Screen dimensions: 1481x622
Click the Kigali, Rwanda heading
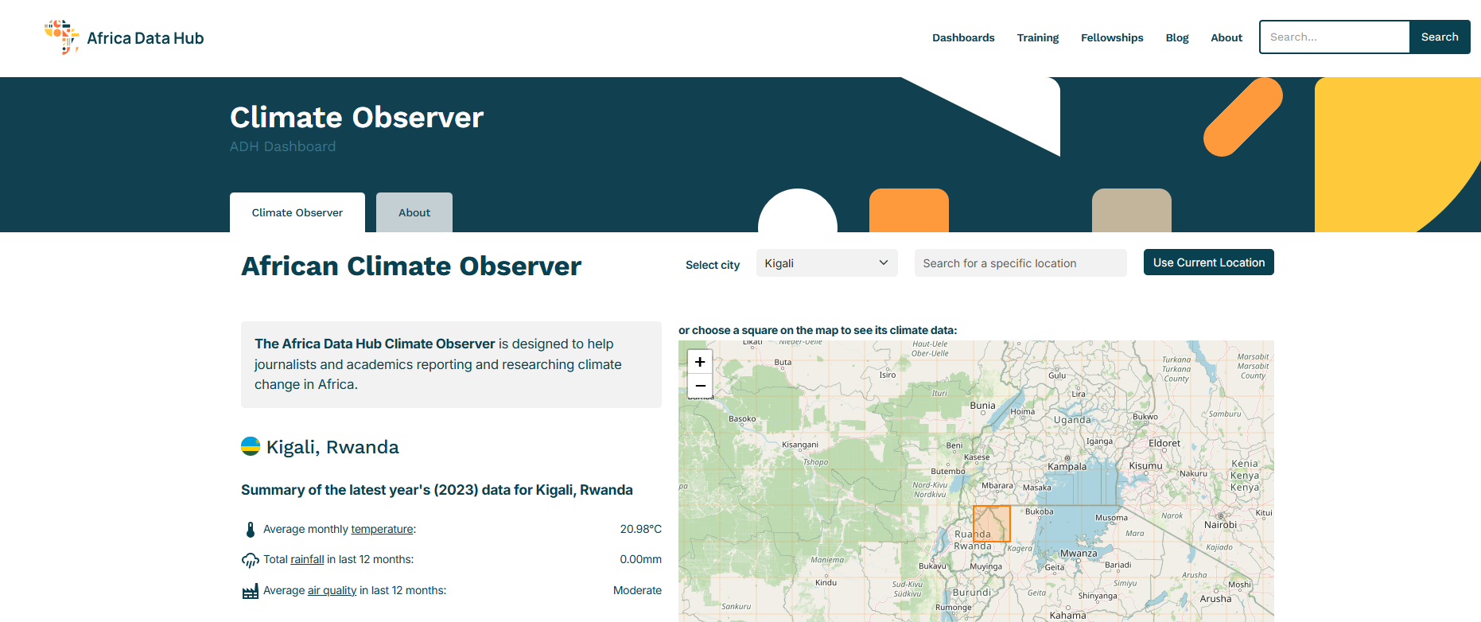pyautogui.click(x=332, y=447)
